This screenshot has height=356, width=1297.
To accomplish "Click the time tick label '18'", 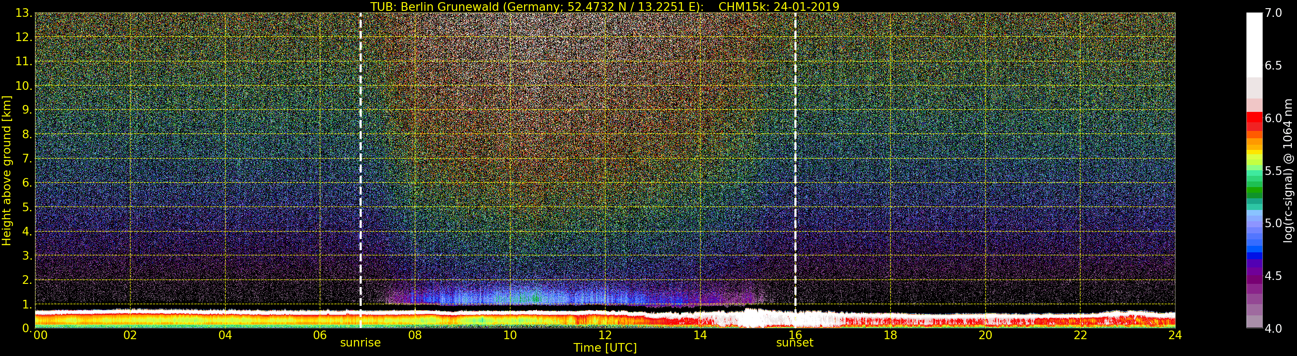I will tap(890, 335).
